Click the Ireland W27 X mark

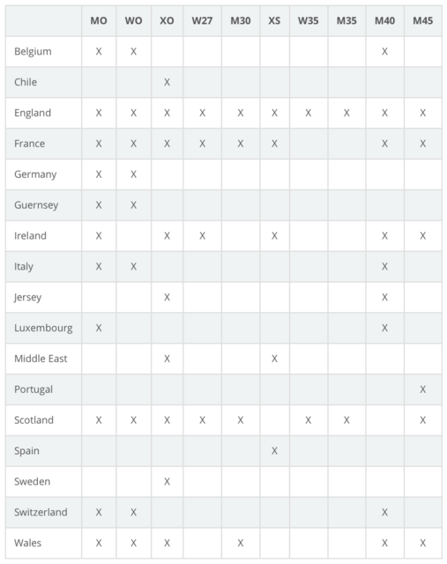202,236
